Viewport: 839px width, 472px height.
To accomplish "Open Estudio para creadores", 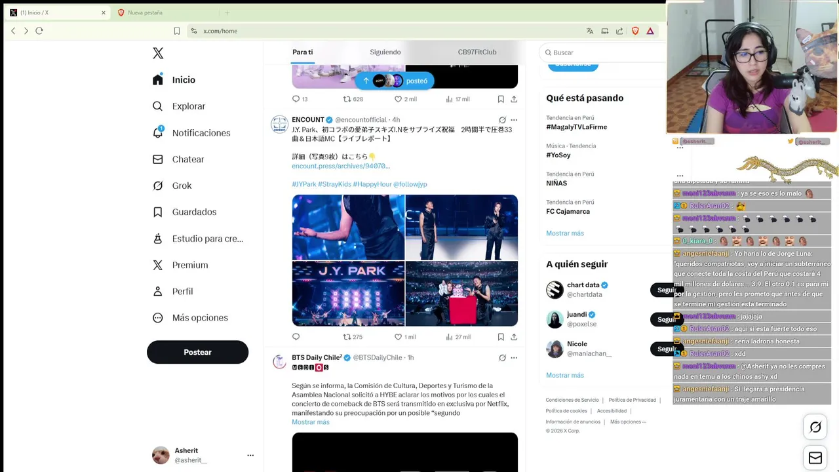I will [x=197, y=239].
